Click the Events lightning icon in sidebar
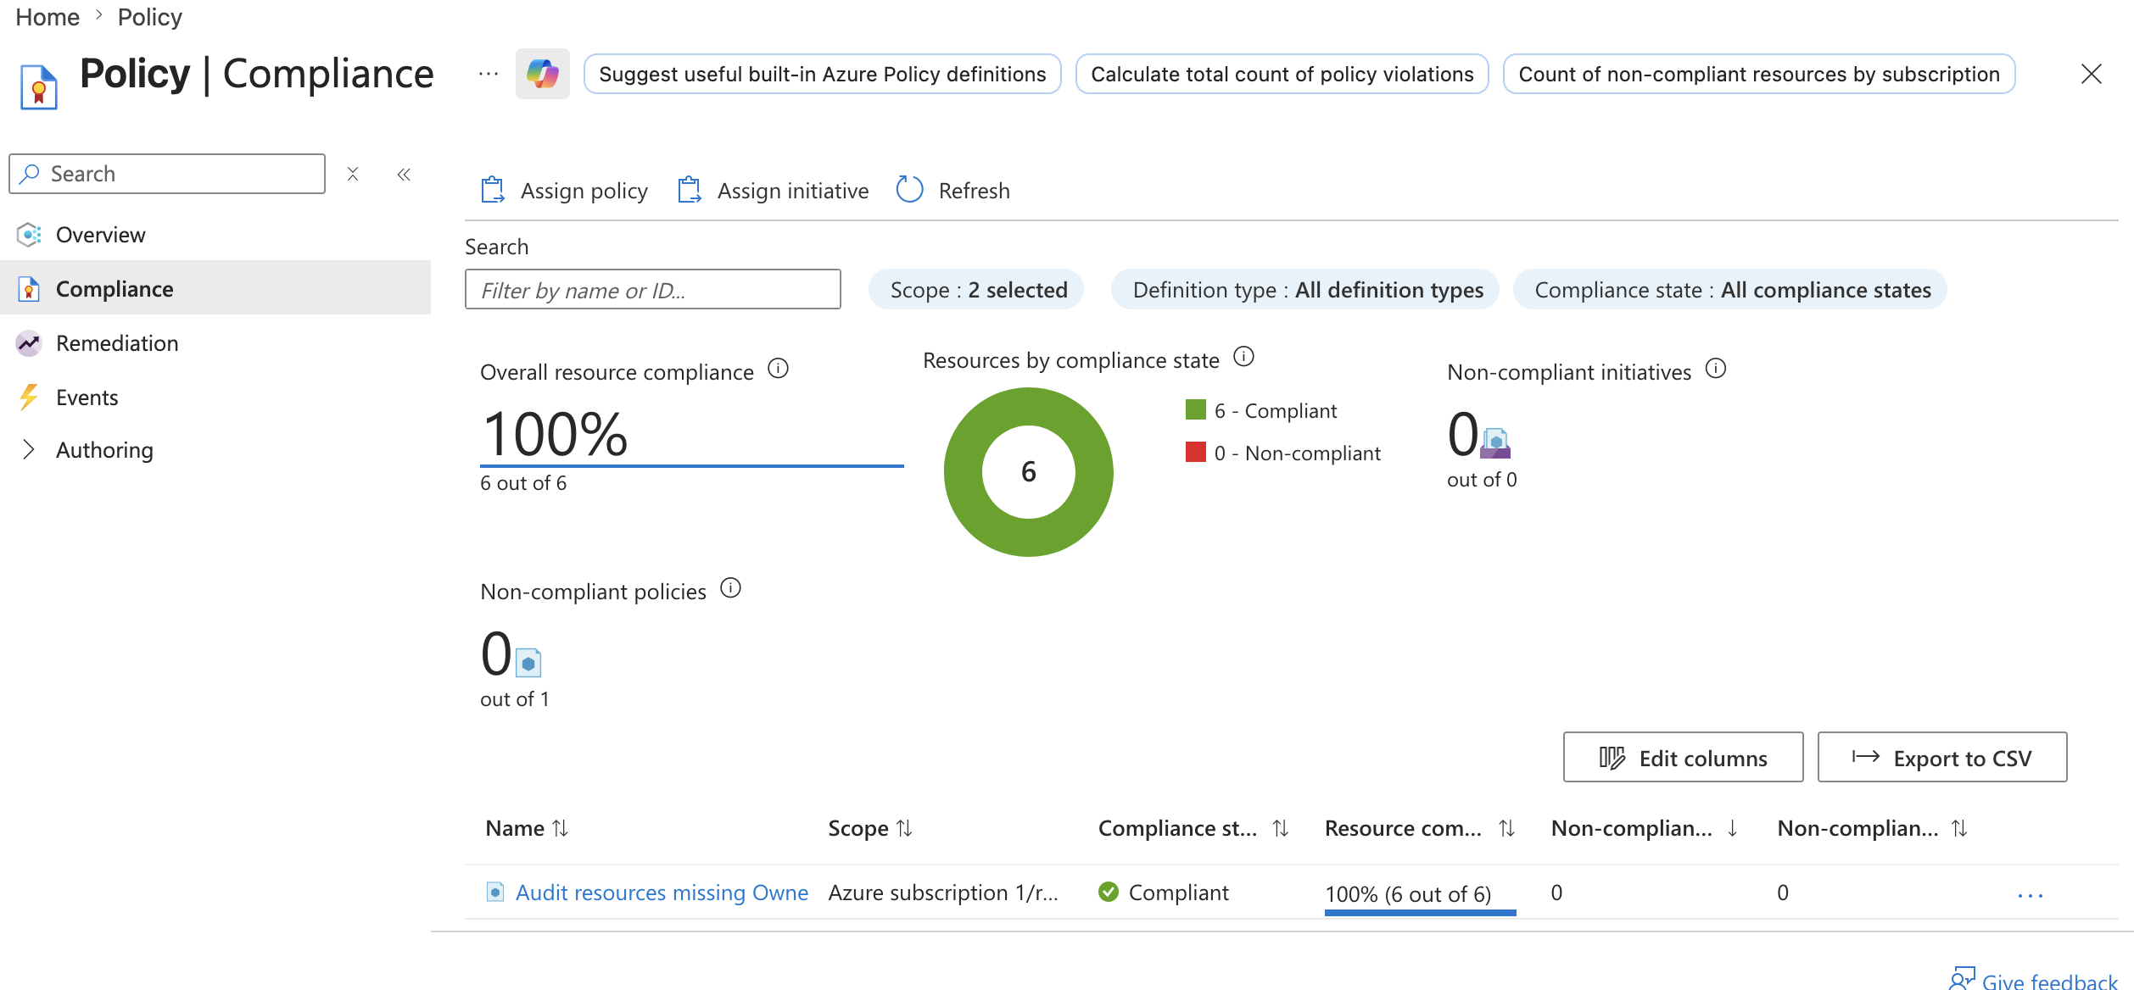2134x990 pixels. click(29, 398)
